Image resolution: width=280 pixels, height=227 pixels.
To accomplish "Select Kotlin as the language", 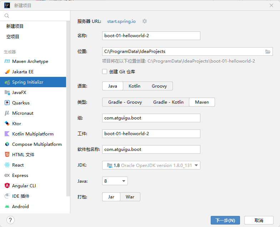I will pos(134,86).
